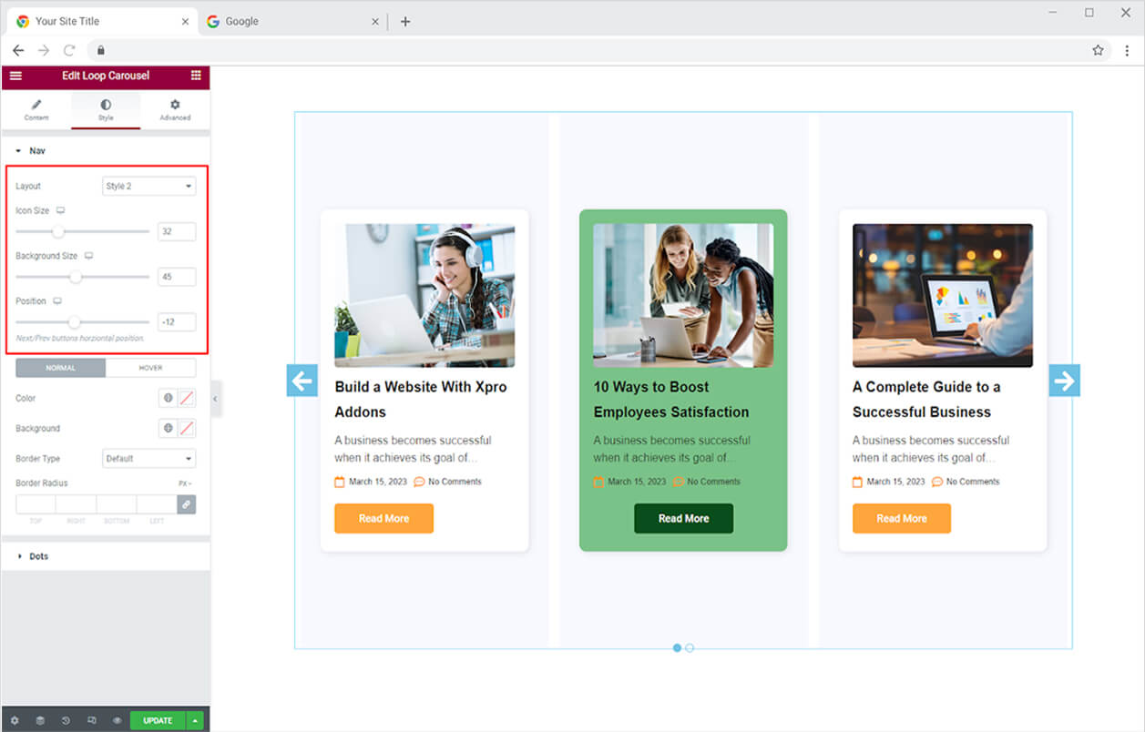This screenshot has width=1145, height=732.
Task: Expand the Dots section
Action: pyautogui.click(x=38, y=556)
